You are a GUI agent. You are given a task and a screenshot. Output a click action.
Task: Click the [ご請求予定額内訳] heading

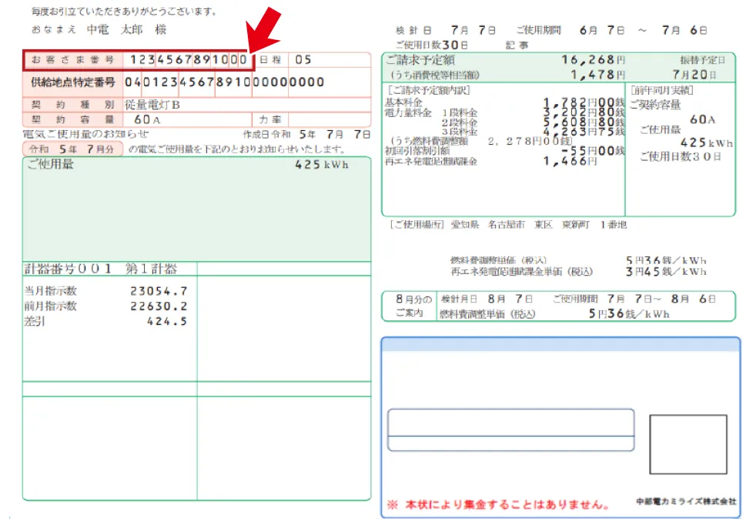pyautogui.click(x=428, y=90)
